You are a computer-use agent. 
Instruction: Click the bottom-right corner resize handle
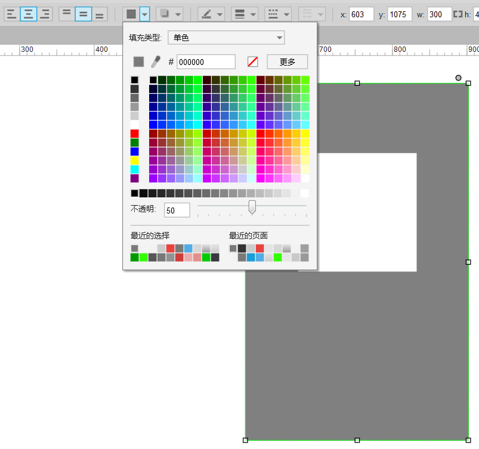tap(468, 440)
